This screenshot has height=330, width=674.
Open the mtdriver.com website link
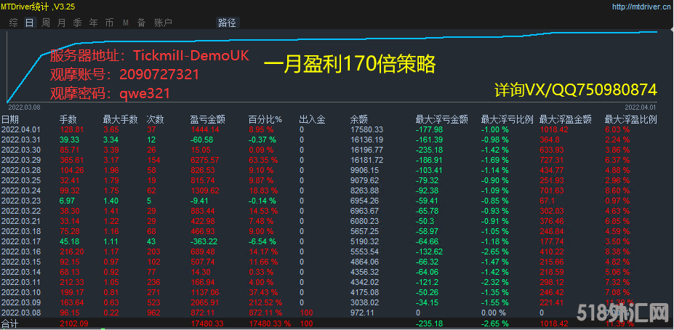pos(640,7)
